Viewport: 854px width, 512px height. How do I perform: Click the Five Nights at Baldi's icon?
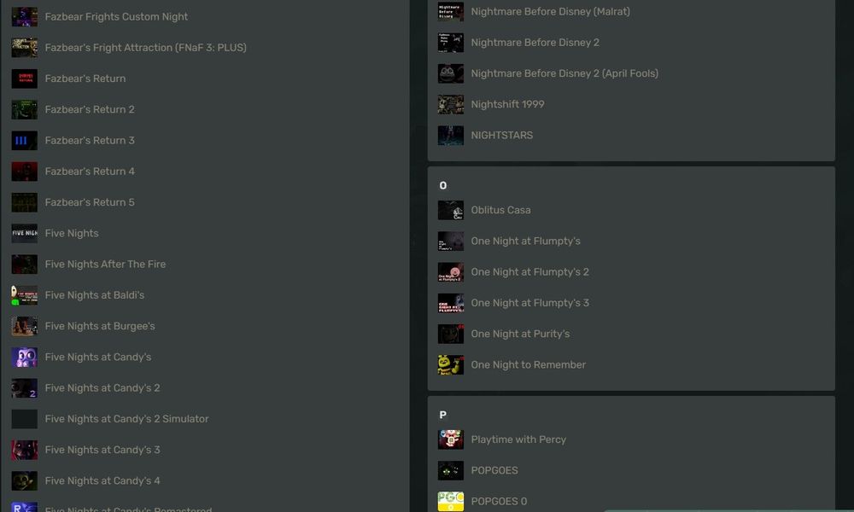pyautogui.click(x=25, y=295)
